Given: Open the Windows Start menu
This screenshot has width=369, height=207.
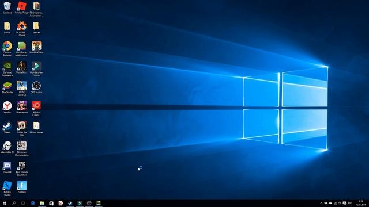Looking at the screenshot, I should tap(5, 203).
